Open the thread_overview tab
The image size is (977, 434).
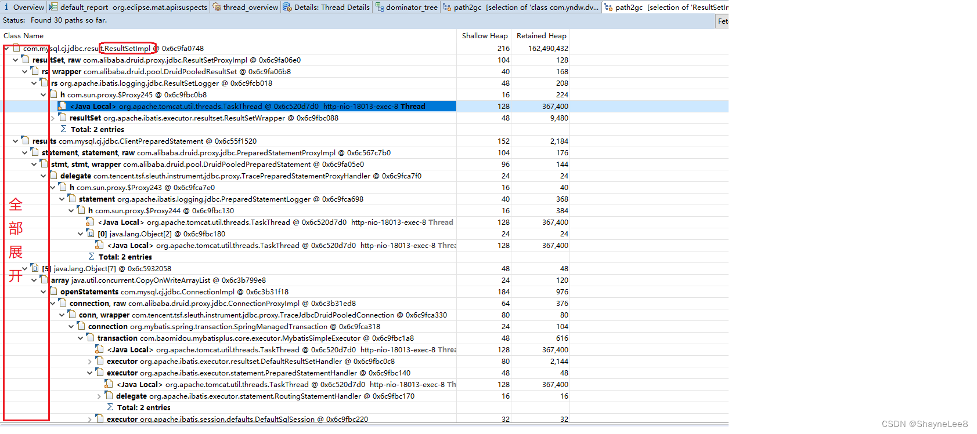point(246,7)
